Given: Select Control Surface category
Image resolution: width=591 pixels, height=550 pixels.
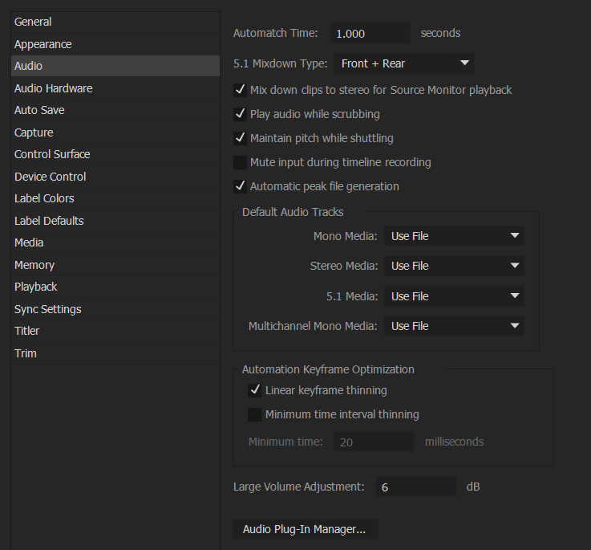Looking at the screenshot, I should tap(115, 154).
